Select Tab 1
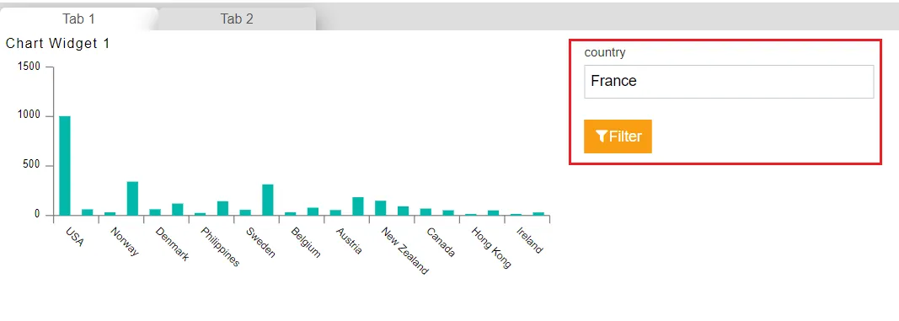The height and width of the screenshot is (321, 899). tap(79, 19)
